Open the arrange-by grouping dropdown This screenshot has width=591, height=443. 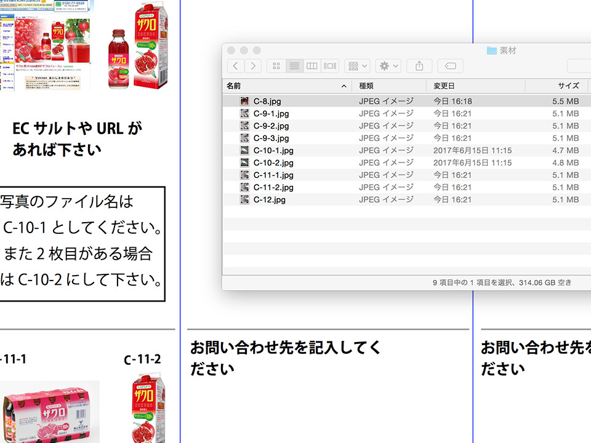(x=357, y=66)
